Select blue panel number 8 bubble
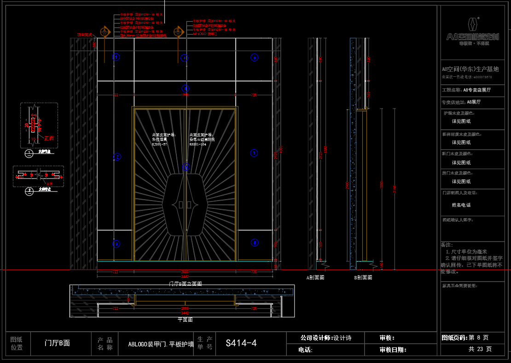The image size is (511, 363). pyautogui.click(x=255, y=242)
